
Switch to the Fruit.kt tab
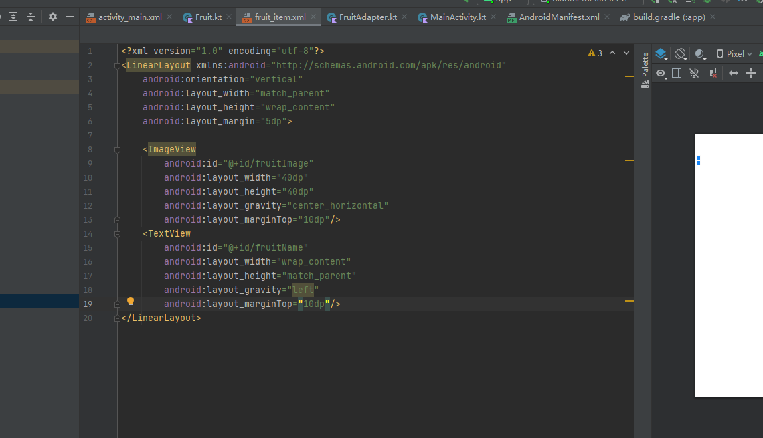(208, 17)
